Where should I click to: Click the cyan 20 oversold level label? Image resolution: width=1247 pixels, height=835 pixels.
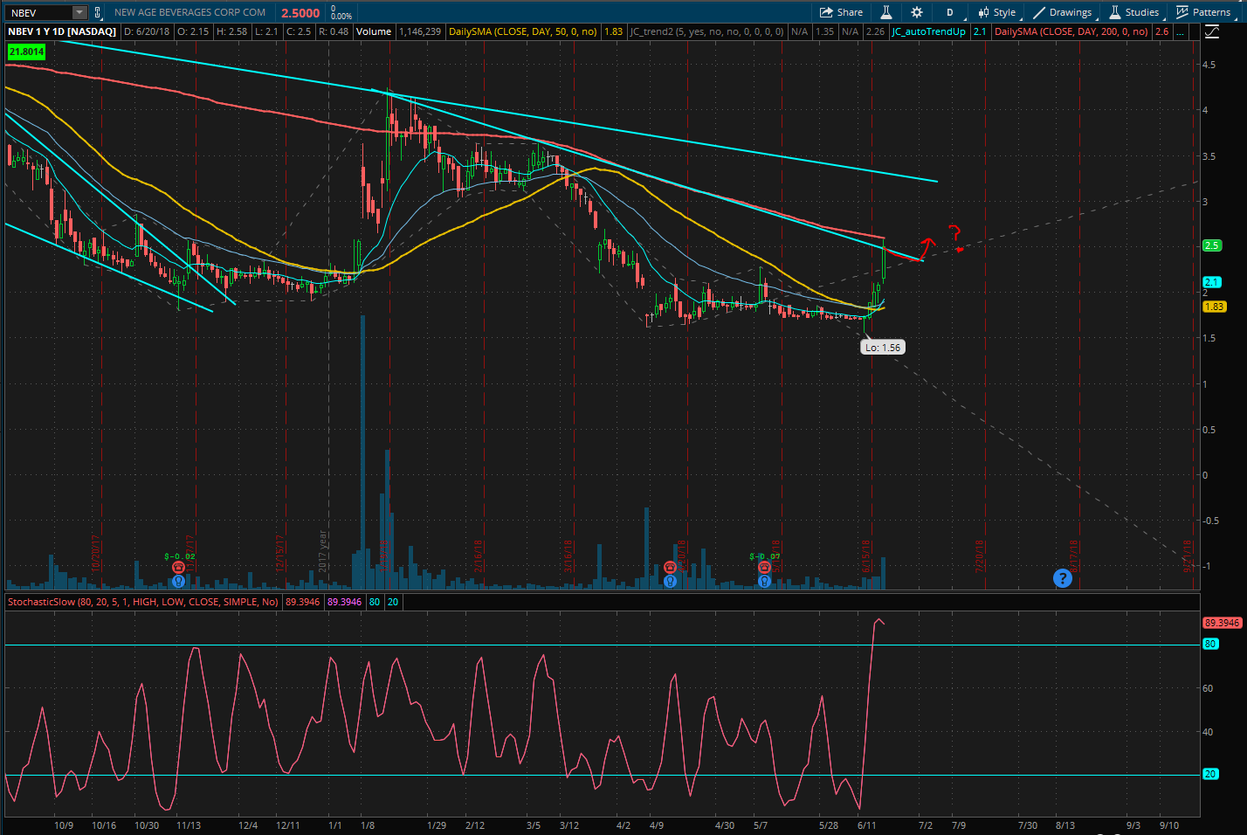(1209, 774)
